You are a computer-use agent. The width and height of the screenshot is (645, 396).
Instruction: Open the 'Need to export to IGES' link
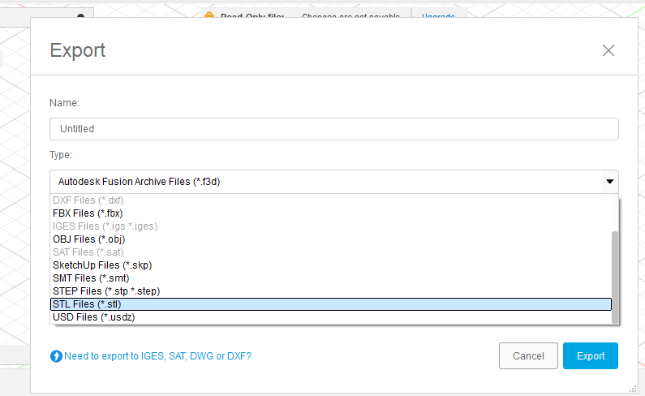click(x=157, y=355)
